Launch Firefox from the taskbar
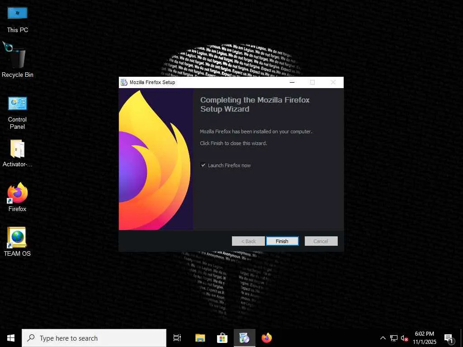This screenshot has width=463, height=347. click(x=267, y=338)
